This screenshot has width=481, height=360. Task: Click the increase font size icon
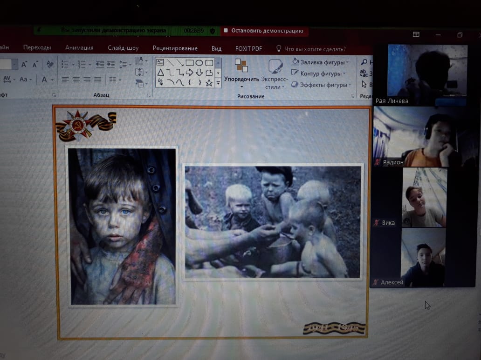24,64
